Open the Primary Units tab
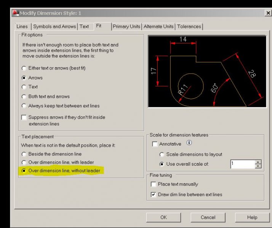 pyautogui.click(x=126, y=27)
